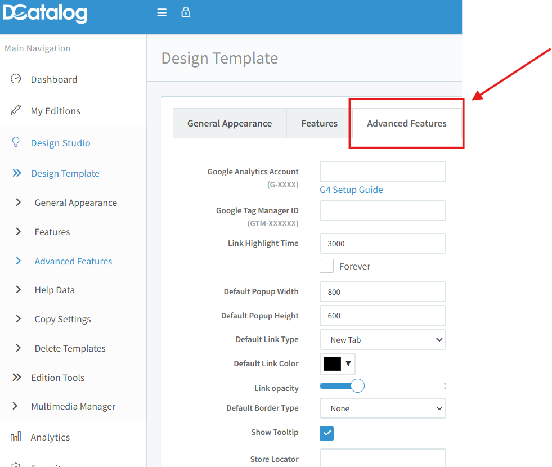
Task: Open the G4 Setup Guide link
Action: pyautogui.click(x=351, y=190)
